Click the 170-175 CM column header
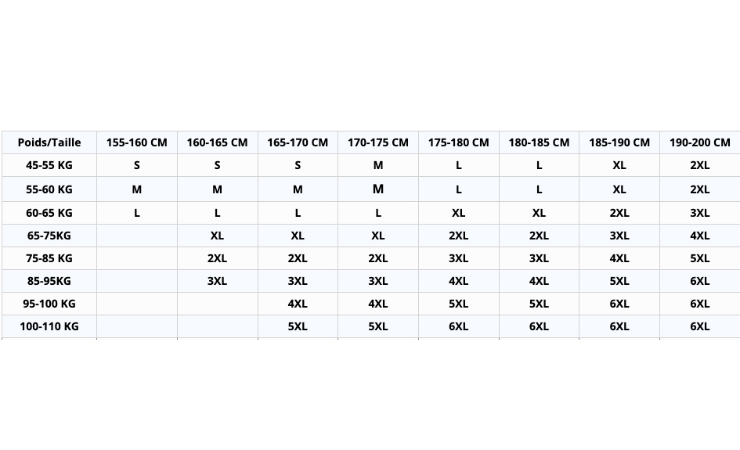740x450 pixels. pos(378,142)
